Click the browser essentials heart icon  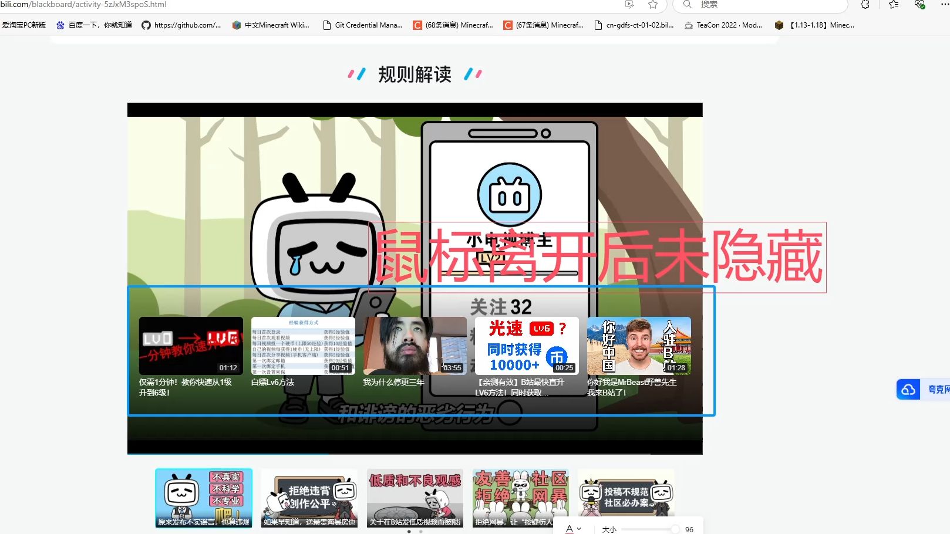click(x=919, y=5)
